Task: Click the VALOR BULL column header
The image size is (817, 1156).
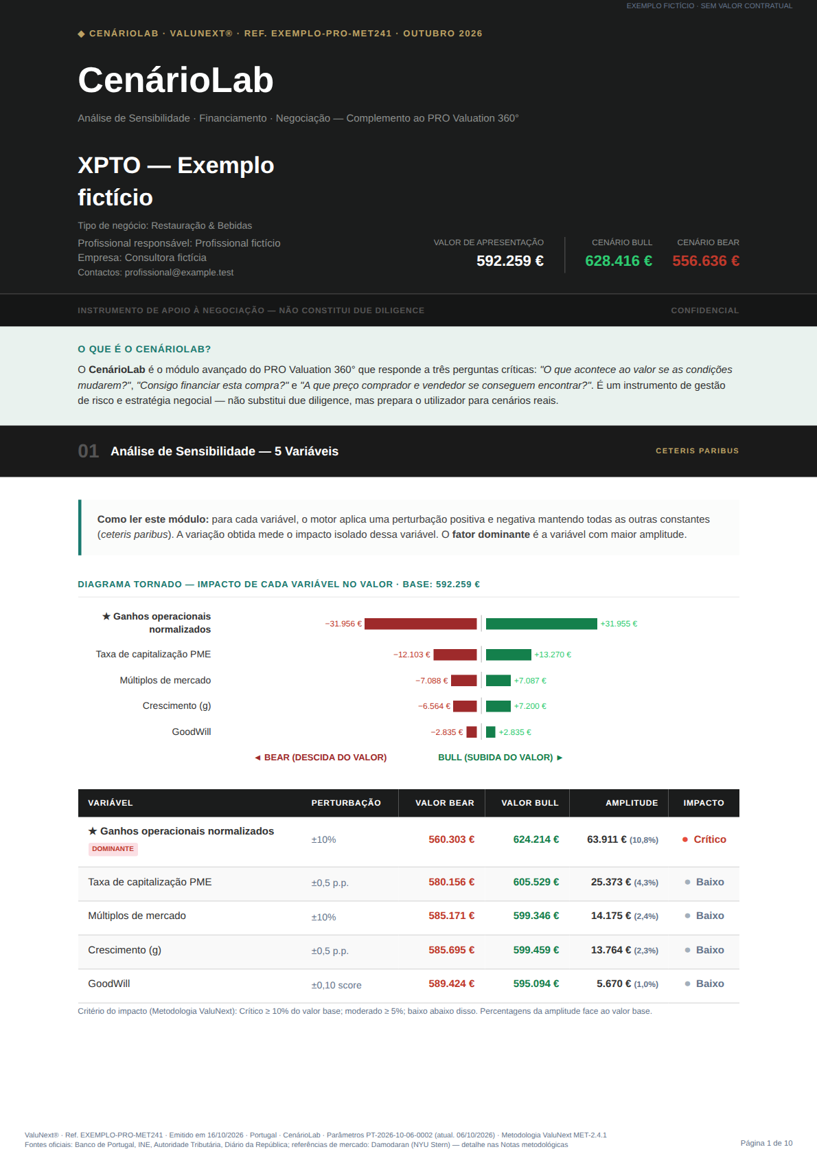Action: (x=530, y=803)
